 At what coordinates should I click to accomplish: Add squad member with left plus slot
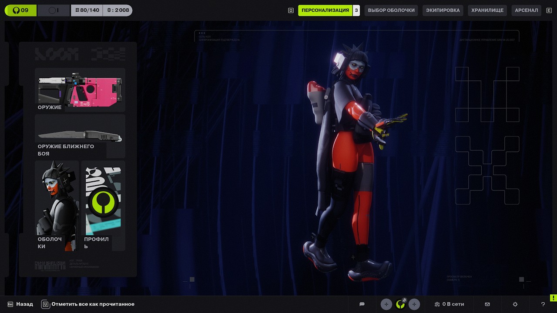386,304
